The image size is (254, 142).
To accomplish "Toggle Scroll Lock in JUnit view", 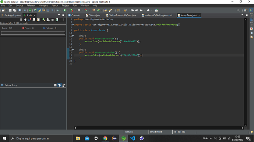I will click(34, 20).
